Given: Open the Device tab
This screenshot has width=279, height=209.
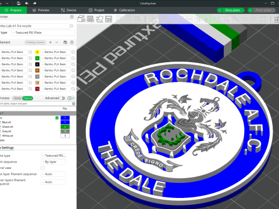Looking at the screenshot, I should 69,10.
